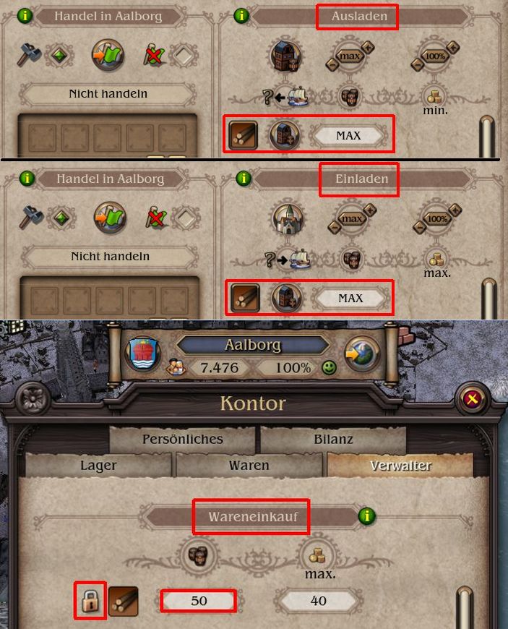Close the Kontor window with red X
Screen dimensions: 508x629
click(473, 399)
